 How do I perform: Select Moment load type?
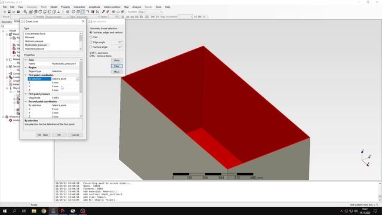29,37
